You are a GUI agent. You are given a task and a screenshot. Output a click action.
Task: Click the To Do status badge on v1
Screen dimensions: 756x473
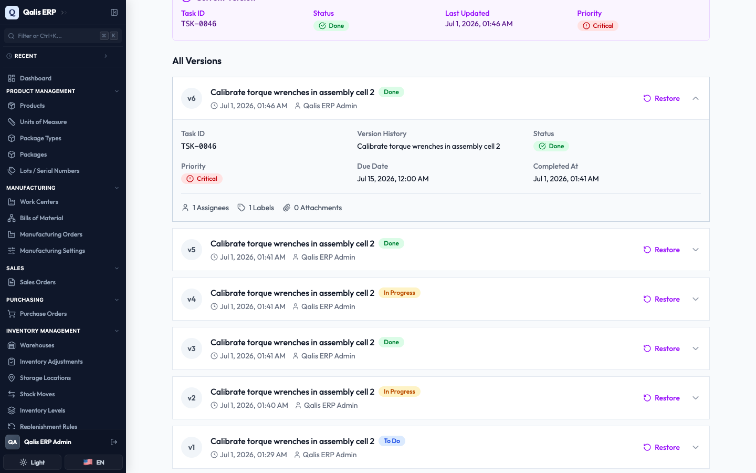[x=392, y=441]
